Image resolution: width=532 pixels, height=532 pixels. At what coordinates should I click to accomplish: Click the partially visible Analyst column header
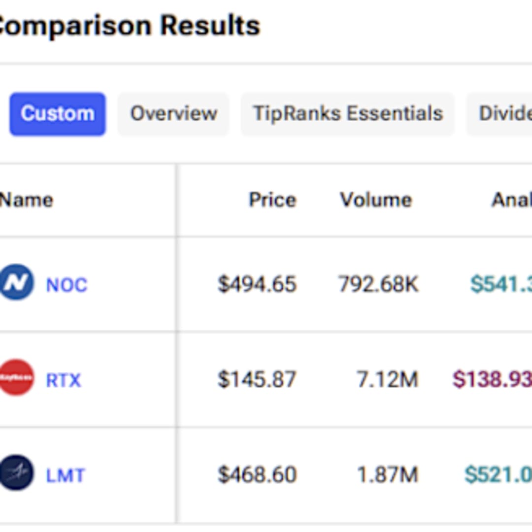pos(511,200)
